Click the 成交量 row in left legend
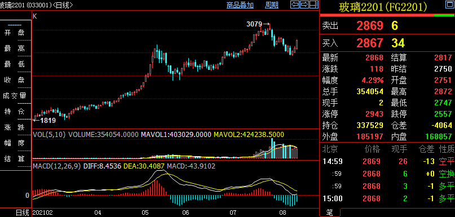 pos(15,96)
